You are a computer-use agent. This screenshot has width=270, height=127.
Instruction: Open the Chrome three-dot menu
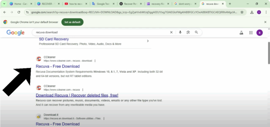[266, 12]
